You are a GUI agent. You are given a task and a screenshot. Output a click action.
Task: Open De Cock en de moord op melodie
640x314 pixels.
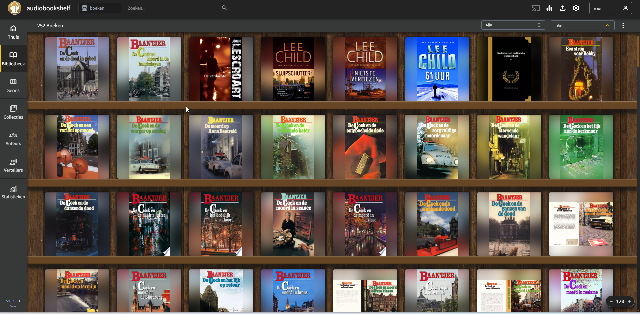coord(581,224)
